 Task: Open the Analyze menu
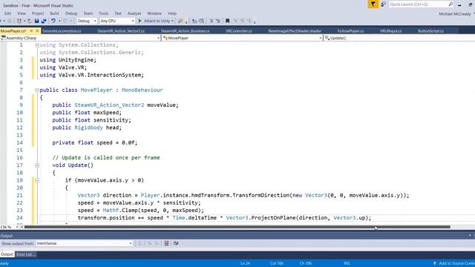(134, 13)
